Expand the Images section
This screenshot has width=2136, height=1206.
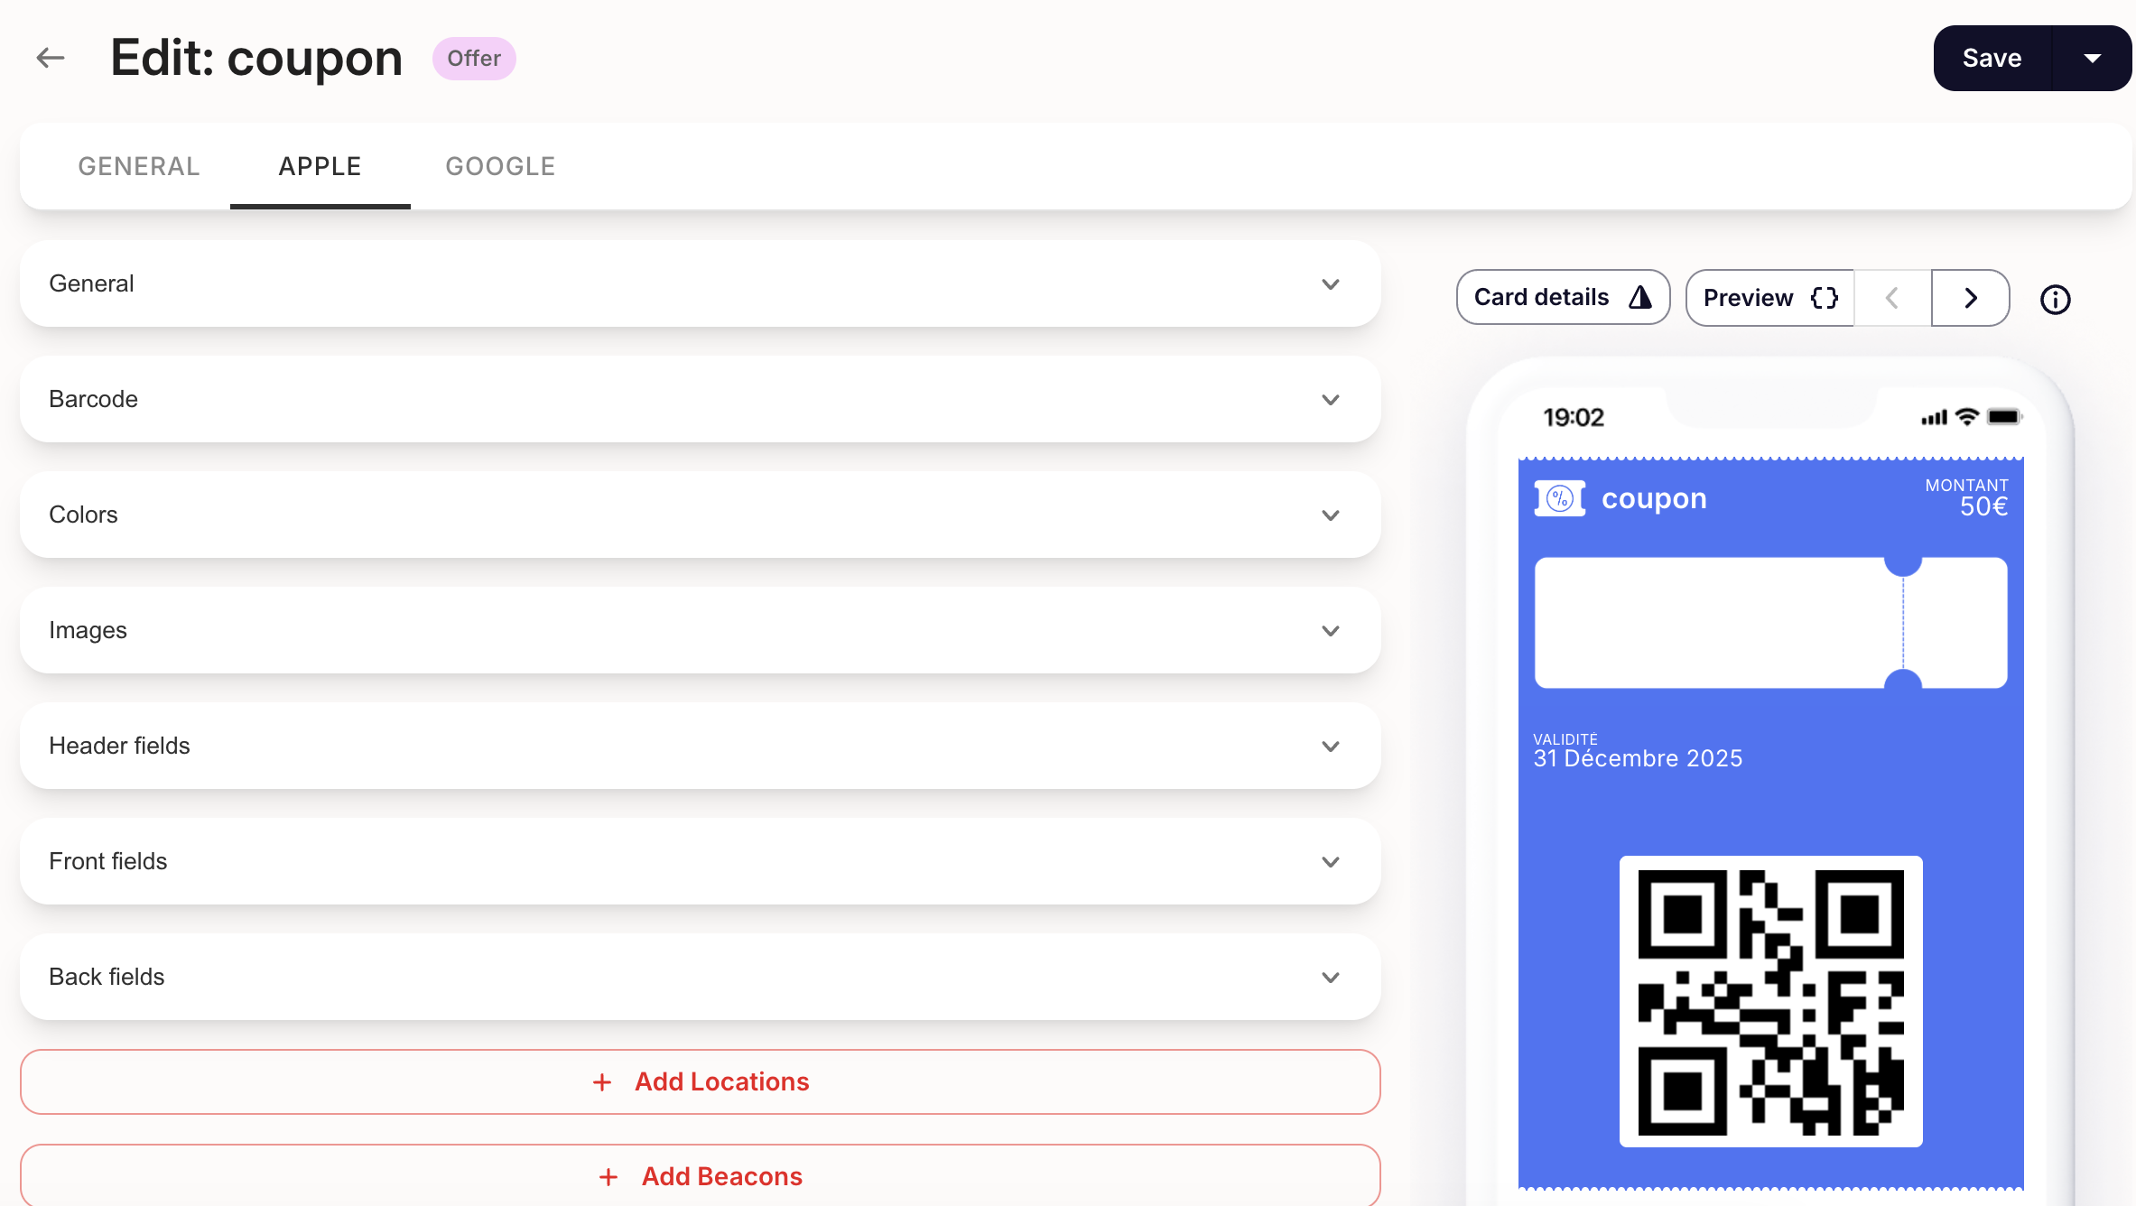coord(700,630)
